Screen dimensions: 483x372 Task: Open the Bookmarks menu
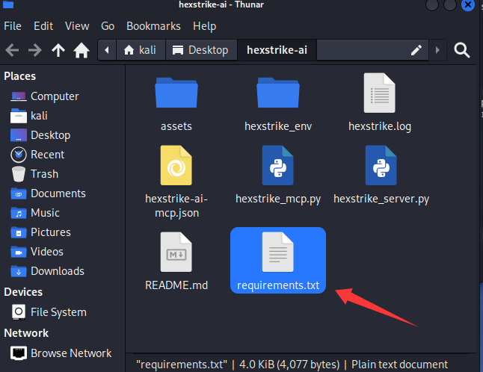153,26
